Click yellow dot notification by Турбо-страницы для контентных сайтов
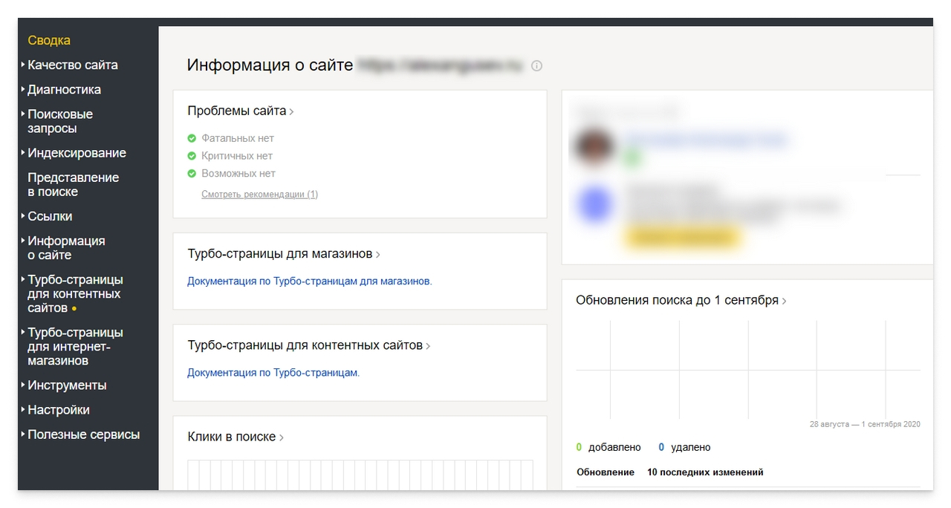The height and width of the screenshot is (508, 951). pyautogui.click(x=74, y=309)
